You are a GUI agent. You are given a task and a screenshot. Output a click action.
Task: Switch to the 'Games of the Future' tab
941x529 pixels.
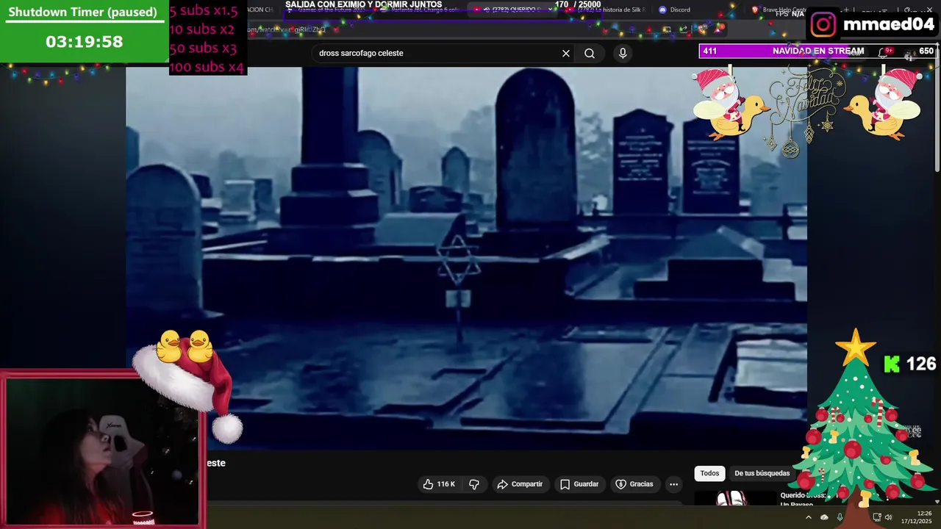[x=327, y=10]
